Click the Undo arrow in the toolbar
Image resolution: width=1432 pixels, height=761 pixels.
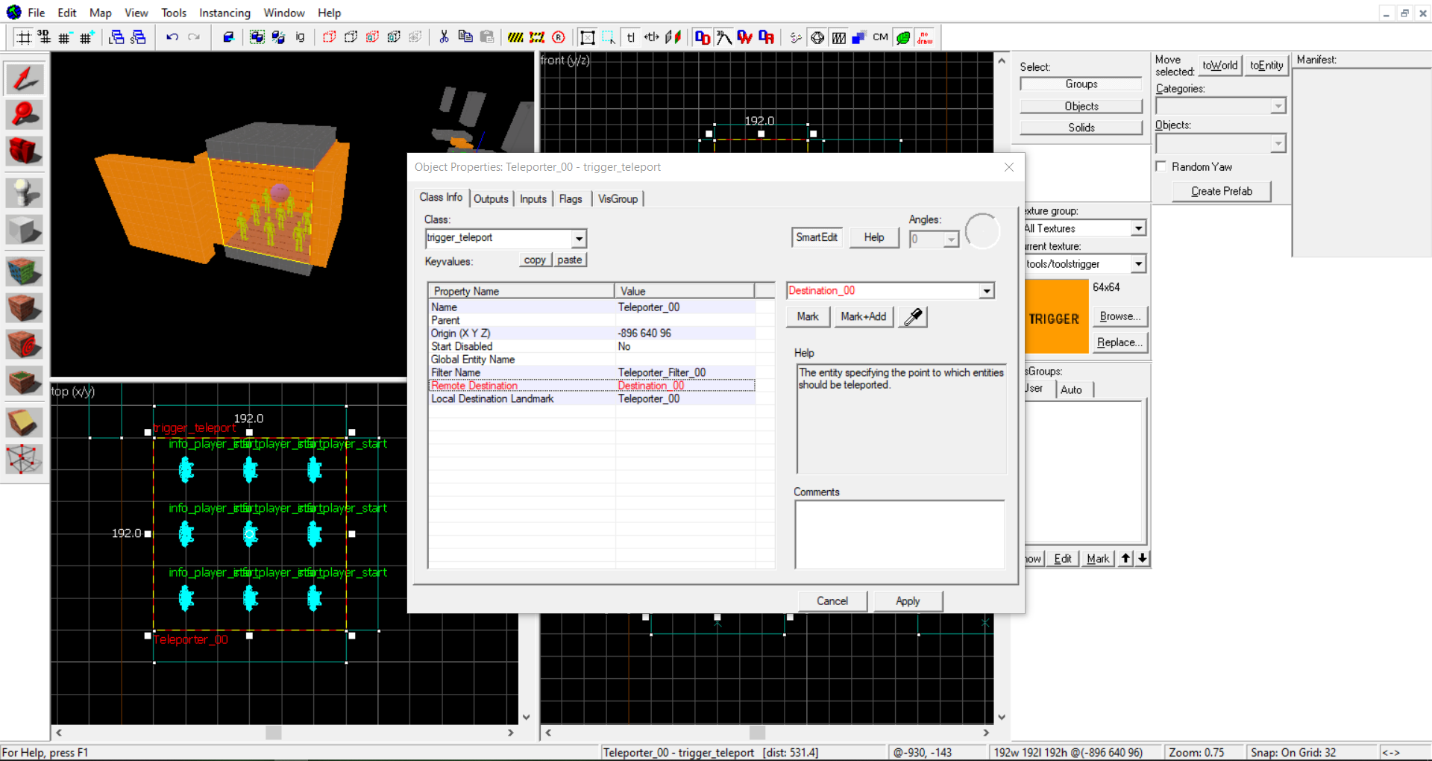pos(172,37)
